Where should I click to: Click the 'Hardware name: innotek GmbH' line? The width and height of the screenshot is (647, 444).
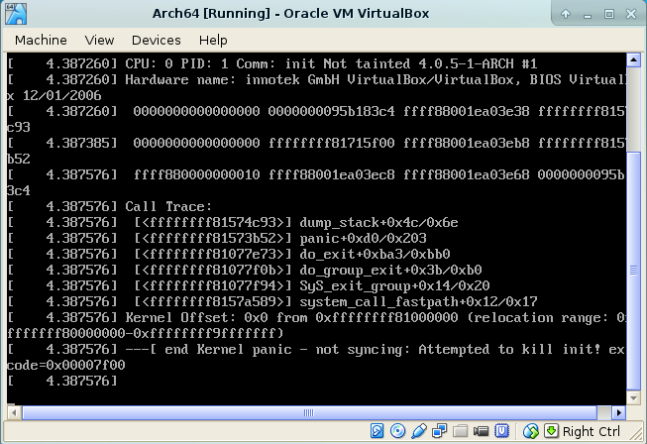tap(316, 79)
